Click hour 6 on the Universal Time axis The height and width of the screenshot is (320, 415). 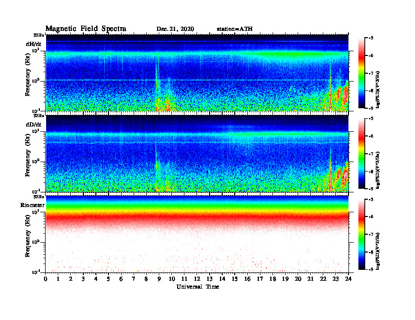pos(121,279)
